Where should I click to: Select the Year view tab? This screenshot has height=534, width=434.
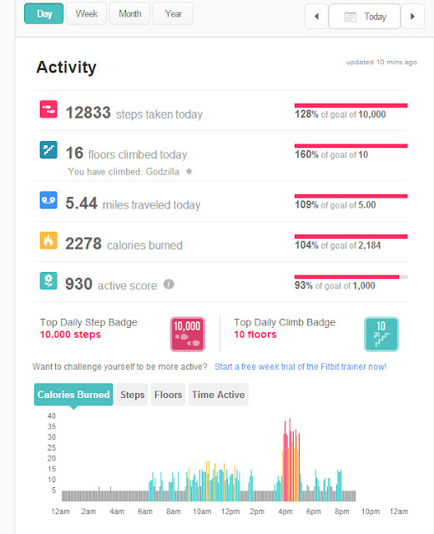point(173,13)
